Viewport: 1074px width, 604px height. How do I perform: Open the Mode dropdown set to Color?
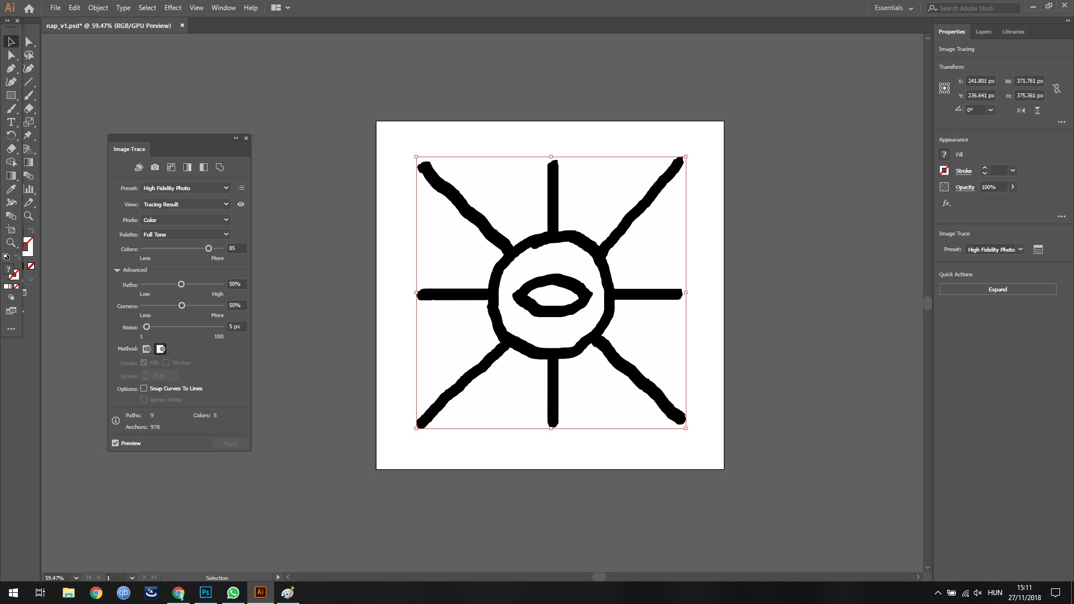tap(185, 220)
